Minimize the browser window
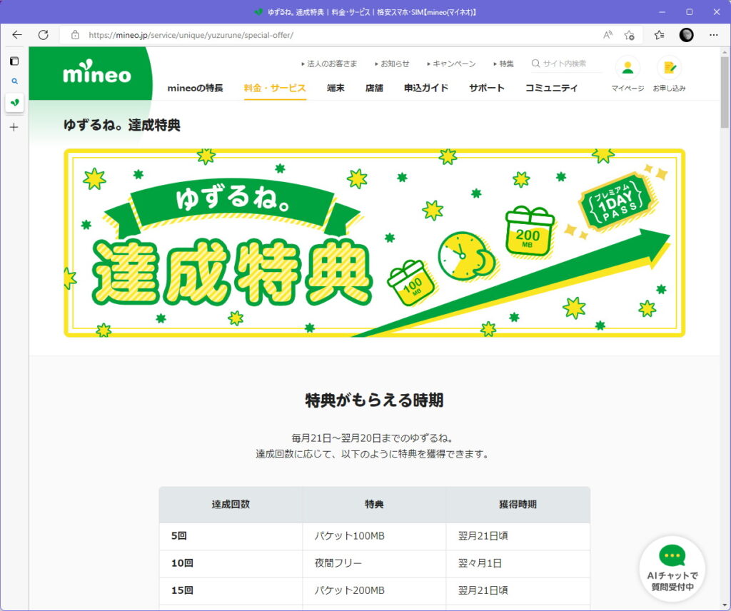Viewport: 731px width, 611px height. tap(662, 11)
